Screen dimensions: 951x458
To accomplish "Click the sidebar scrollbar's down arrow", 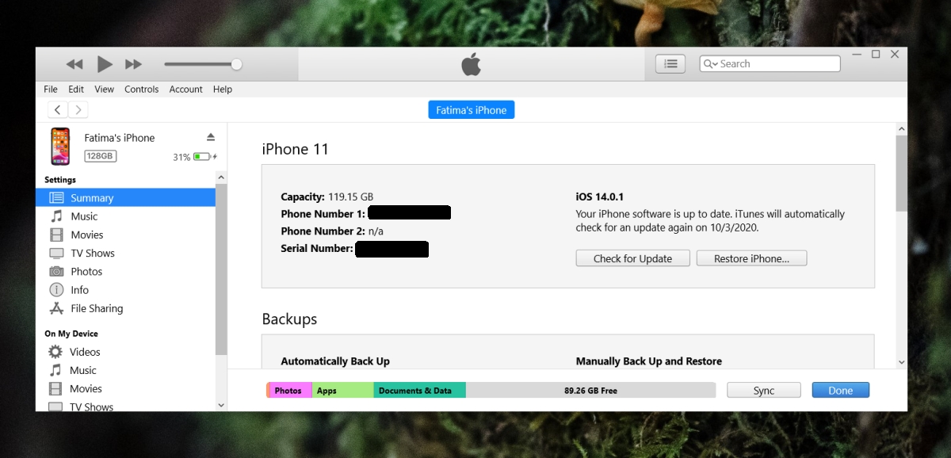I will click(x=221, y=405).
